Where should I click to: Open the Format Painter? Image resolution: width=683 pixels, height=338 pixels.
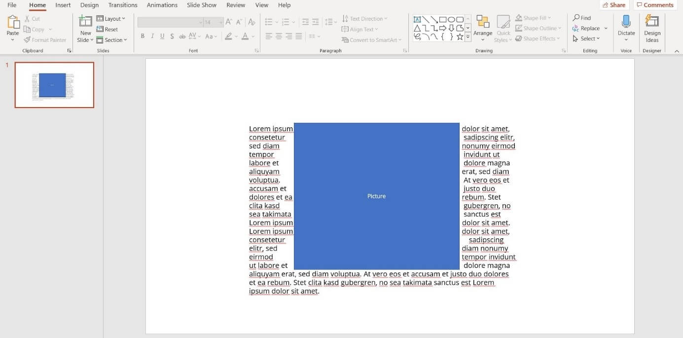point(45,39)
